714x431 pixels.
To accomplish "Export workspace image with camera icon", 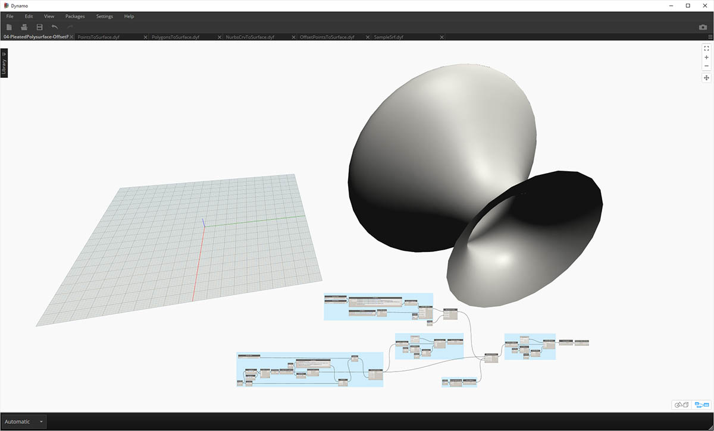I will tap(703, 27).
